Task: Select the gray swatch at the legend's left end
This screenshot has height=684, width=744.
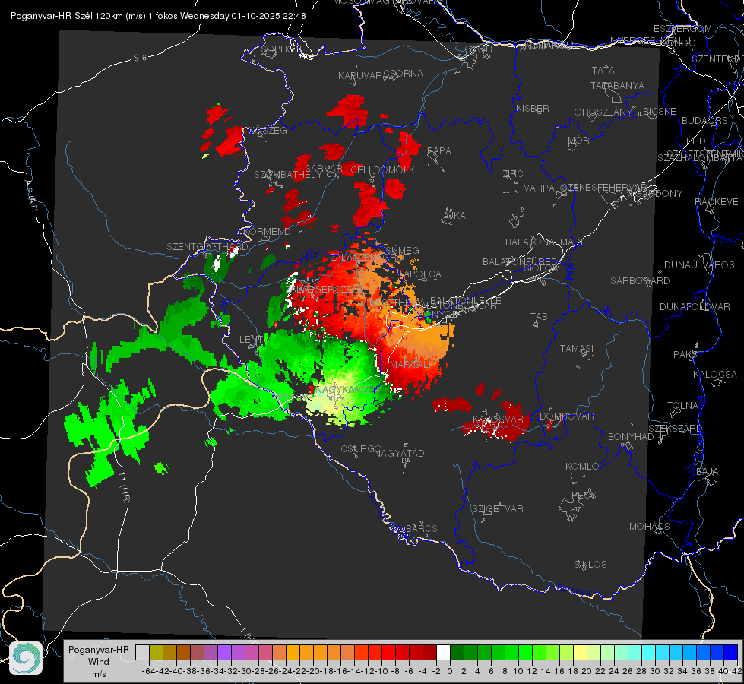Action: [x=142, y=652]
